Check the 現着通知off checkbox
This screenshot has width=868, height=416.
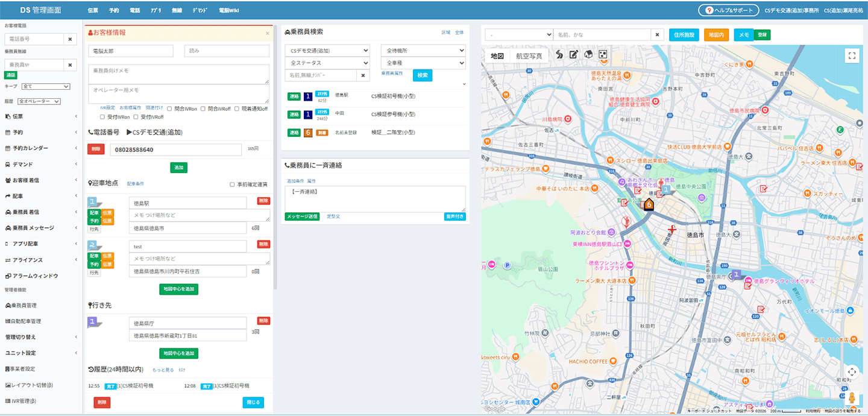[237, 109]
